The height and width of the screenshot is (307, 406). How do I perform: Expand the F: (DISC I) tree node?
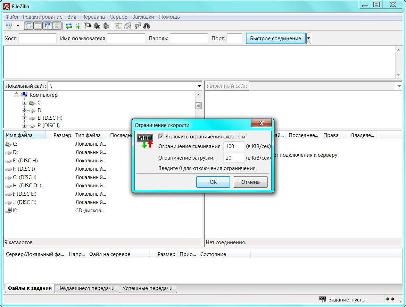[24, 126]
